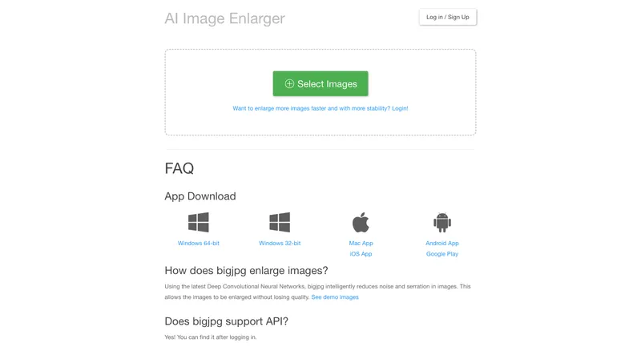641x347 pixels.
Task: Open the Mac App link
Action: tap(361, 243)
